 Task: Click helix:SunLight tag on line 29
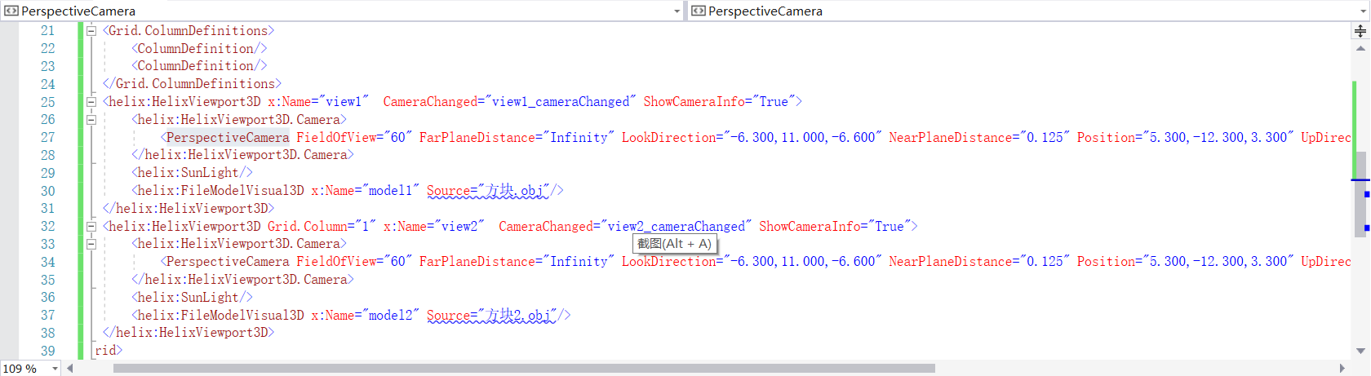(192, 173)
